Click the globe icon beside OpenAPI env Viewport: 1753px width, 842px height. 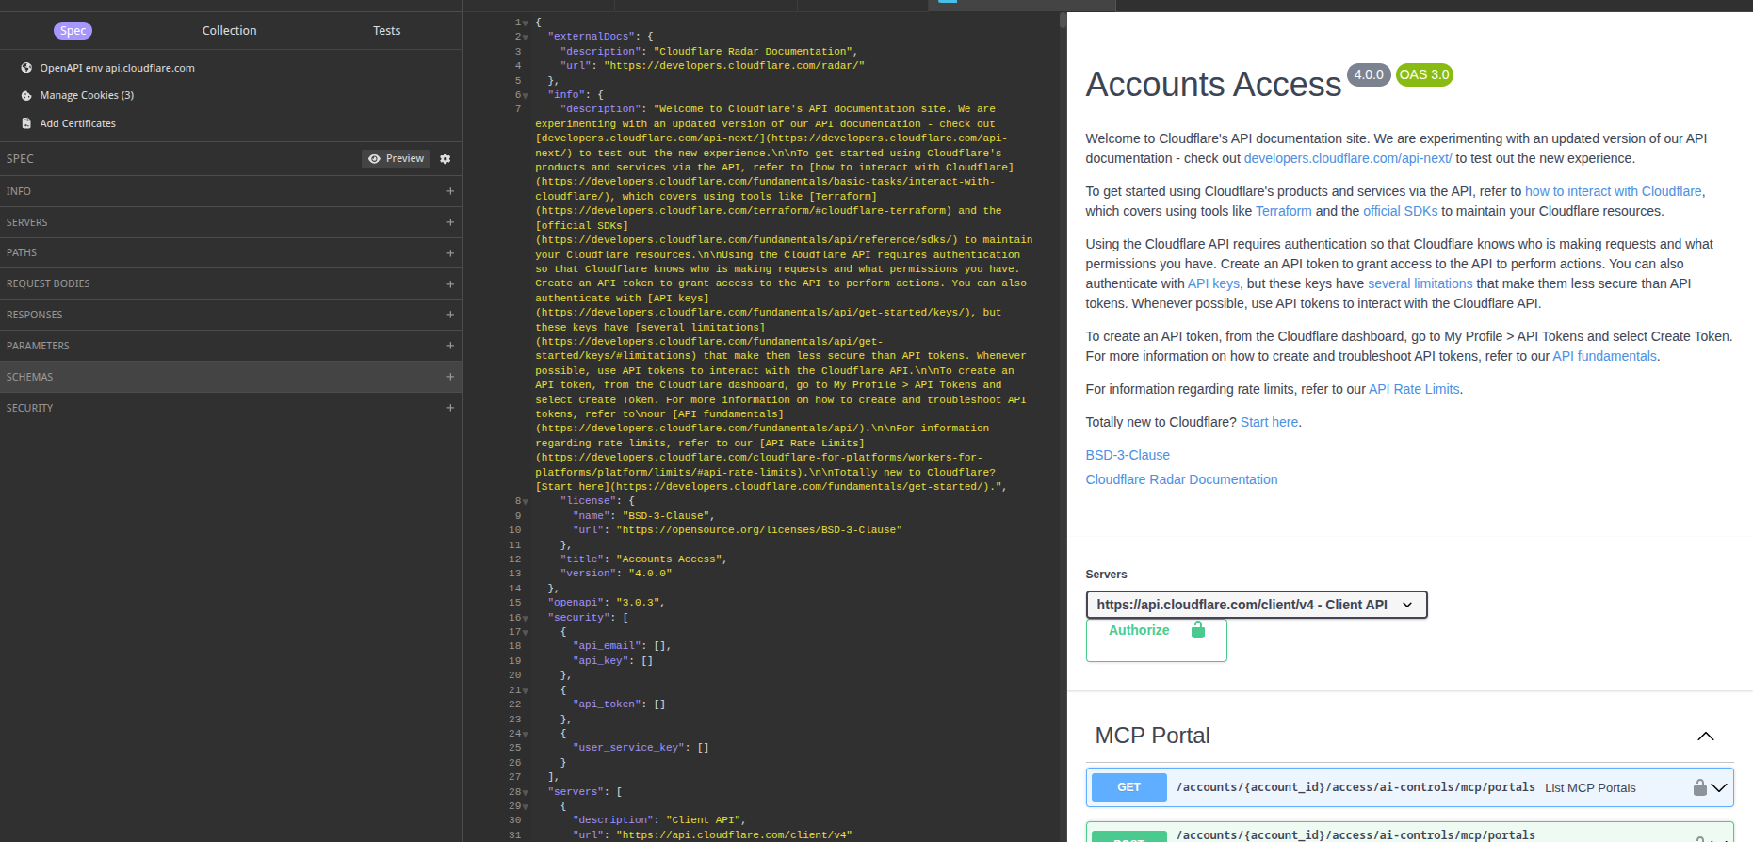26,68
